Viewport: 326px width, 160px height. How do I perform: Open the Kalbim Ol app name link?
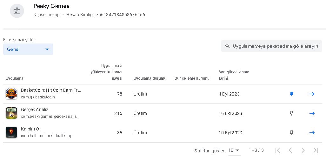click(x=30, y=129)
